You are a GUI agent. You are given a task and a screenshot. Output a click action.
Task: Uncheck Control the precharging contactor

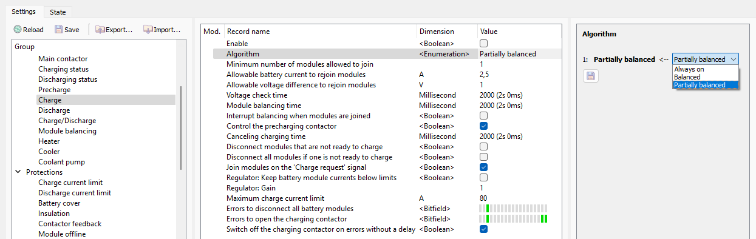(x=484, y=126)
